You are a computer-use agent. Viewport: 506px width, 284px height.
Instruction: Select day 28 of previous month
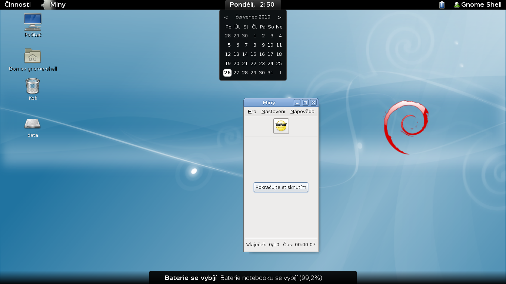click(228, 36)
